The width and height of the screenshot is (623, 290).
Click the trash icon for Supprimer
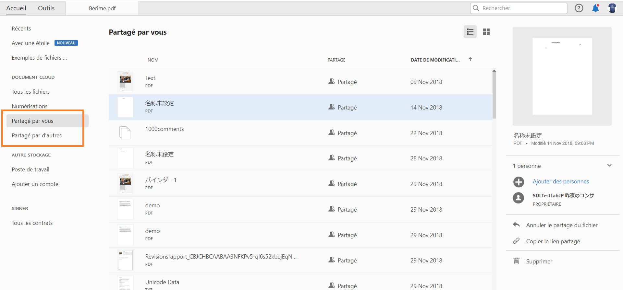517,261
